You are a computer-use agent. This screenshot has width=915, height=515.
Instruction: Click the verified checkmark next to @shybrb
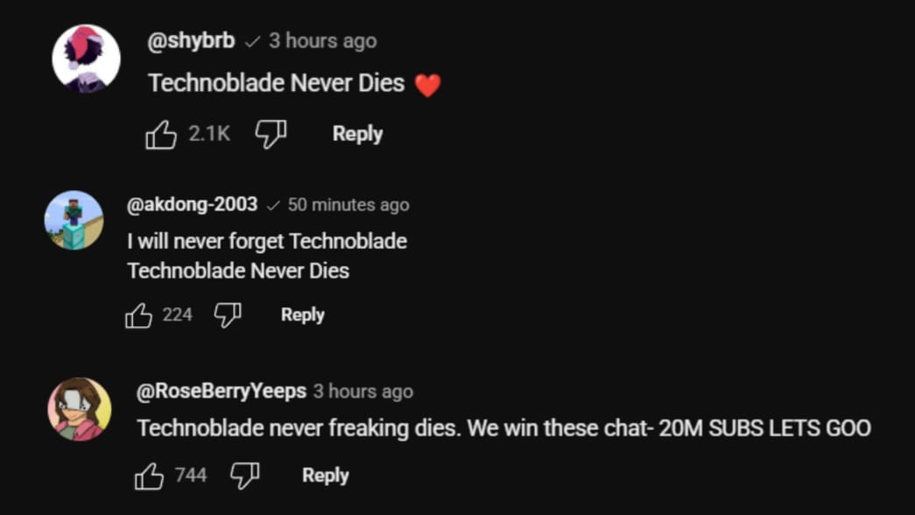(x=253, y=40)
